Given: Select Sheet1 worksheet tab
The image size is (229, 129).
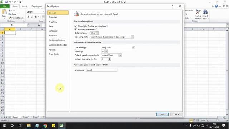Looking at the screenshot, I should tap(16, 117).
